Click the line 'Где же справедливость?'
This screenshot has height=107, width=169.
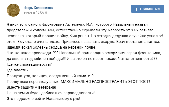(x=29, y=64)
